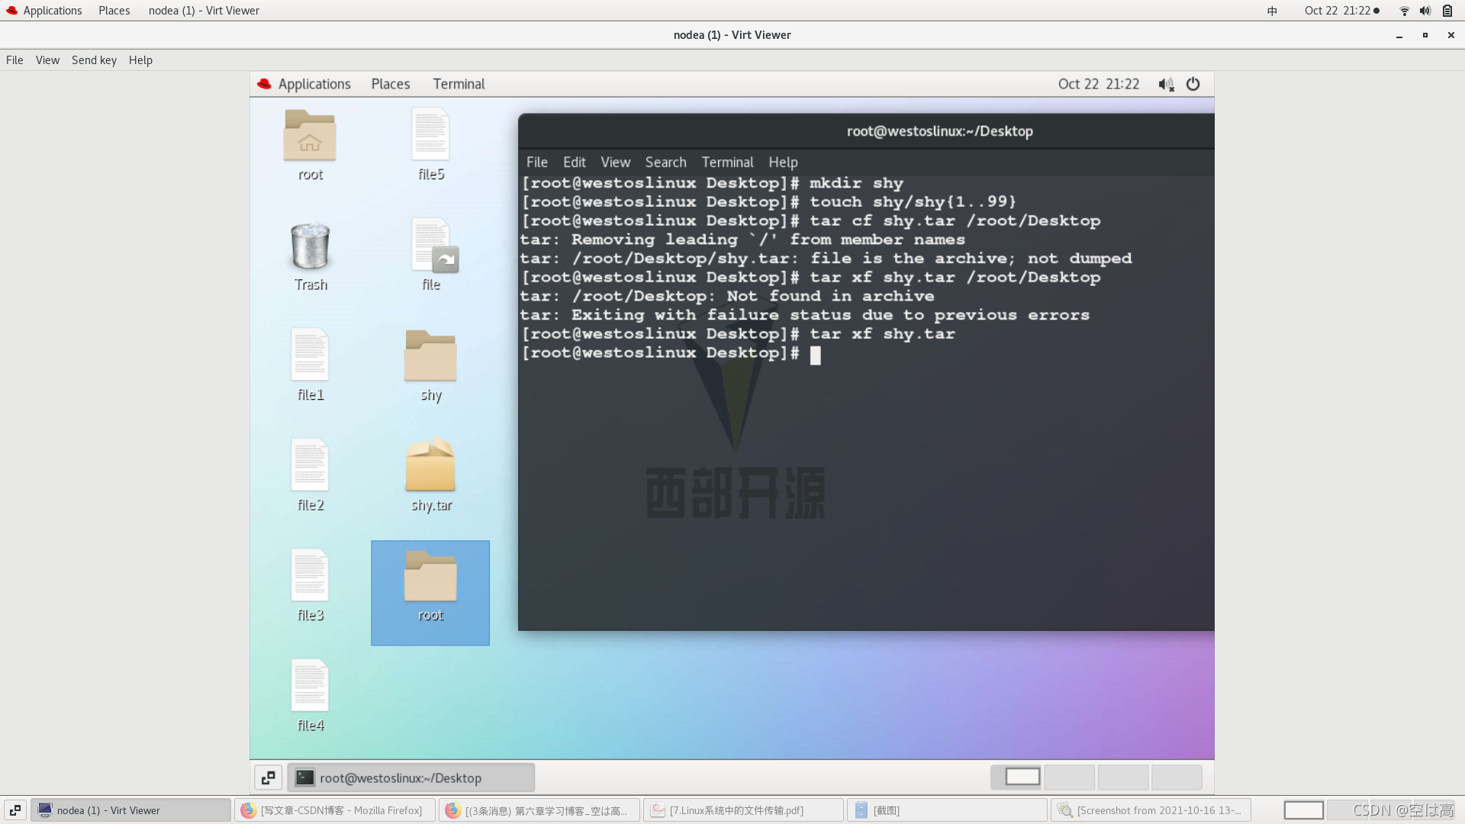This screenshot has width=1465, height=824.
Task: Click the guest clock Oct 22 21:22
Action: pos(1098,84)
